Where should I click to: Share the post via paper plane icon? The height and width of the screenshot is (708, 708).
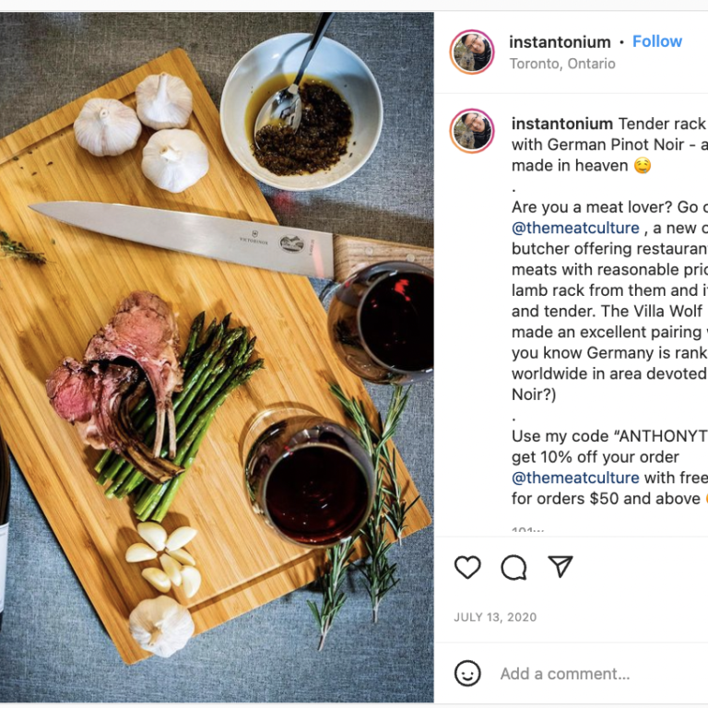[560, 567]
